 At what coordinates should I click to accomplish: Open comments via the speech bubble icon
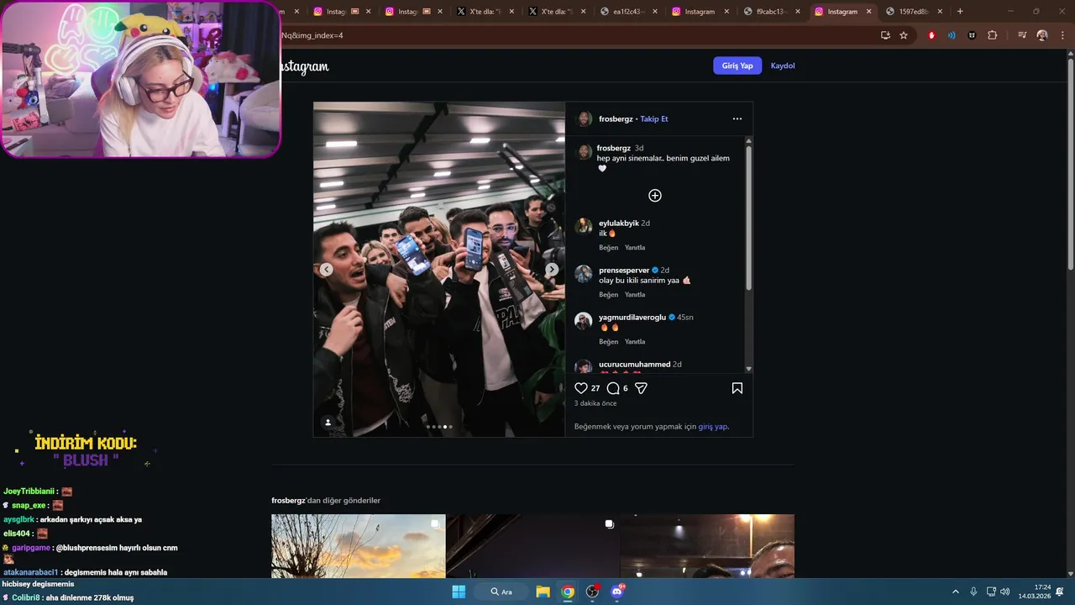coord(613,388)
